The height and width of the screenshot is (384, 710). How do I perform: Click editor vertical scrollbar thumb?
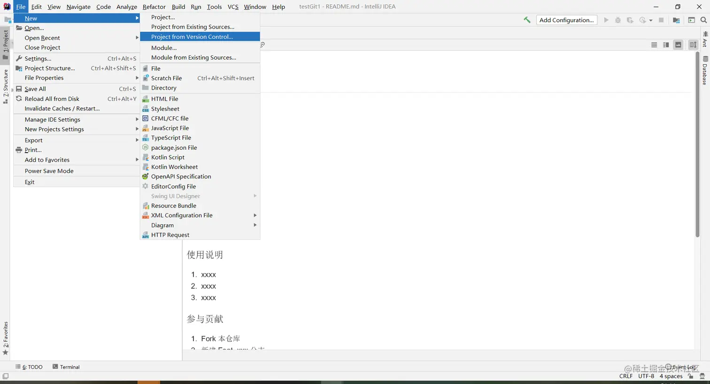[x=697, y=144]
